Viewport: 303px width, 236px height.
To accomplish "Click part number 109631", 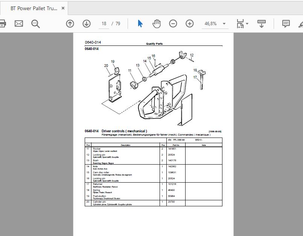I will coord(172,172).
